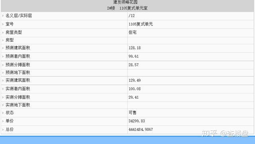This screenshot has width=255, height=144.
Task: Click the 室号 row label
Action: 10,24
